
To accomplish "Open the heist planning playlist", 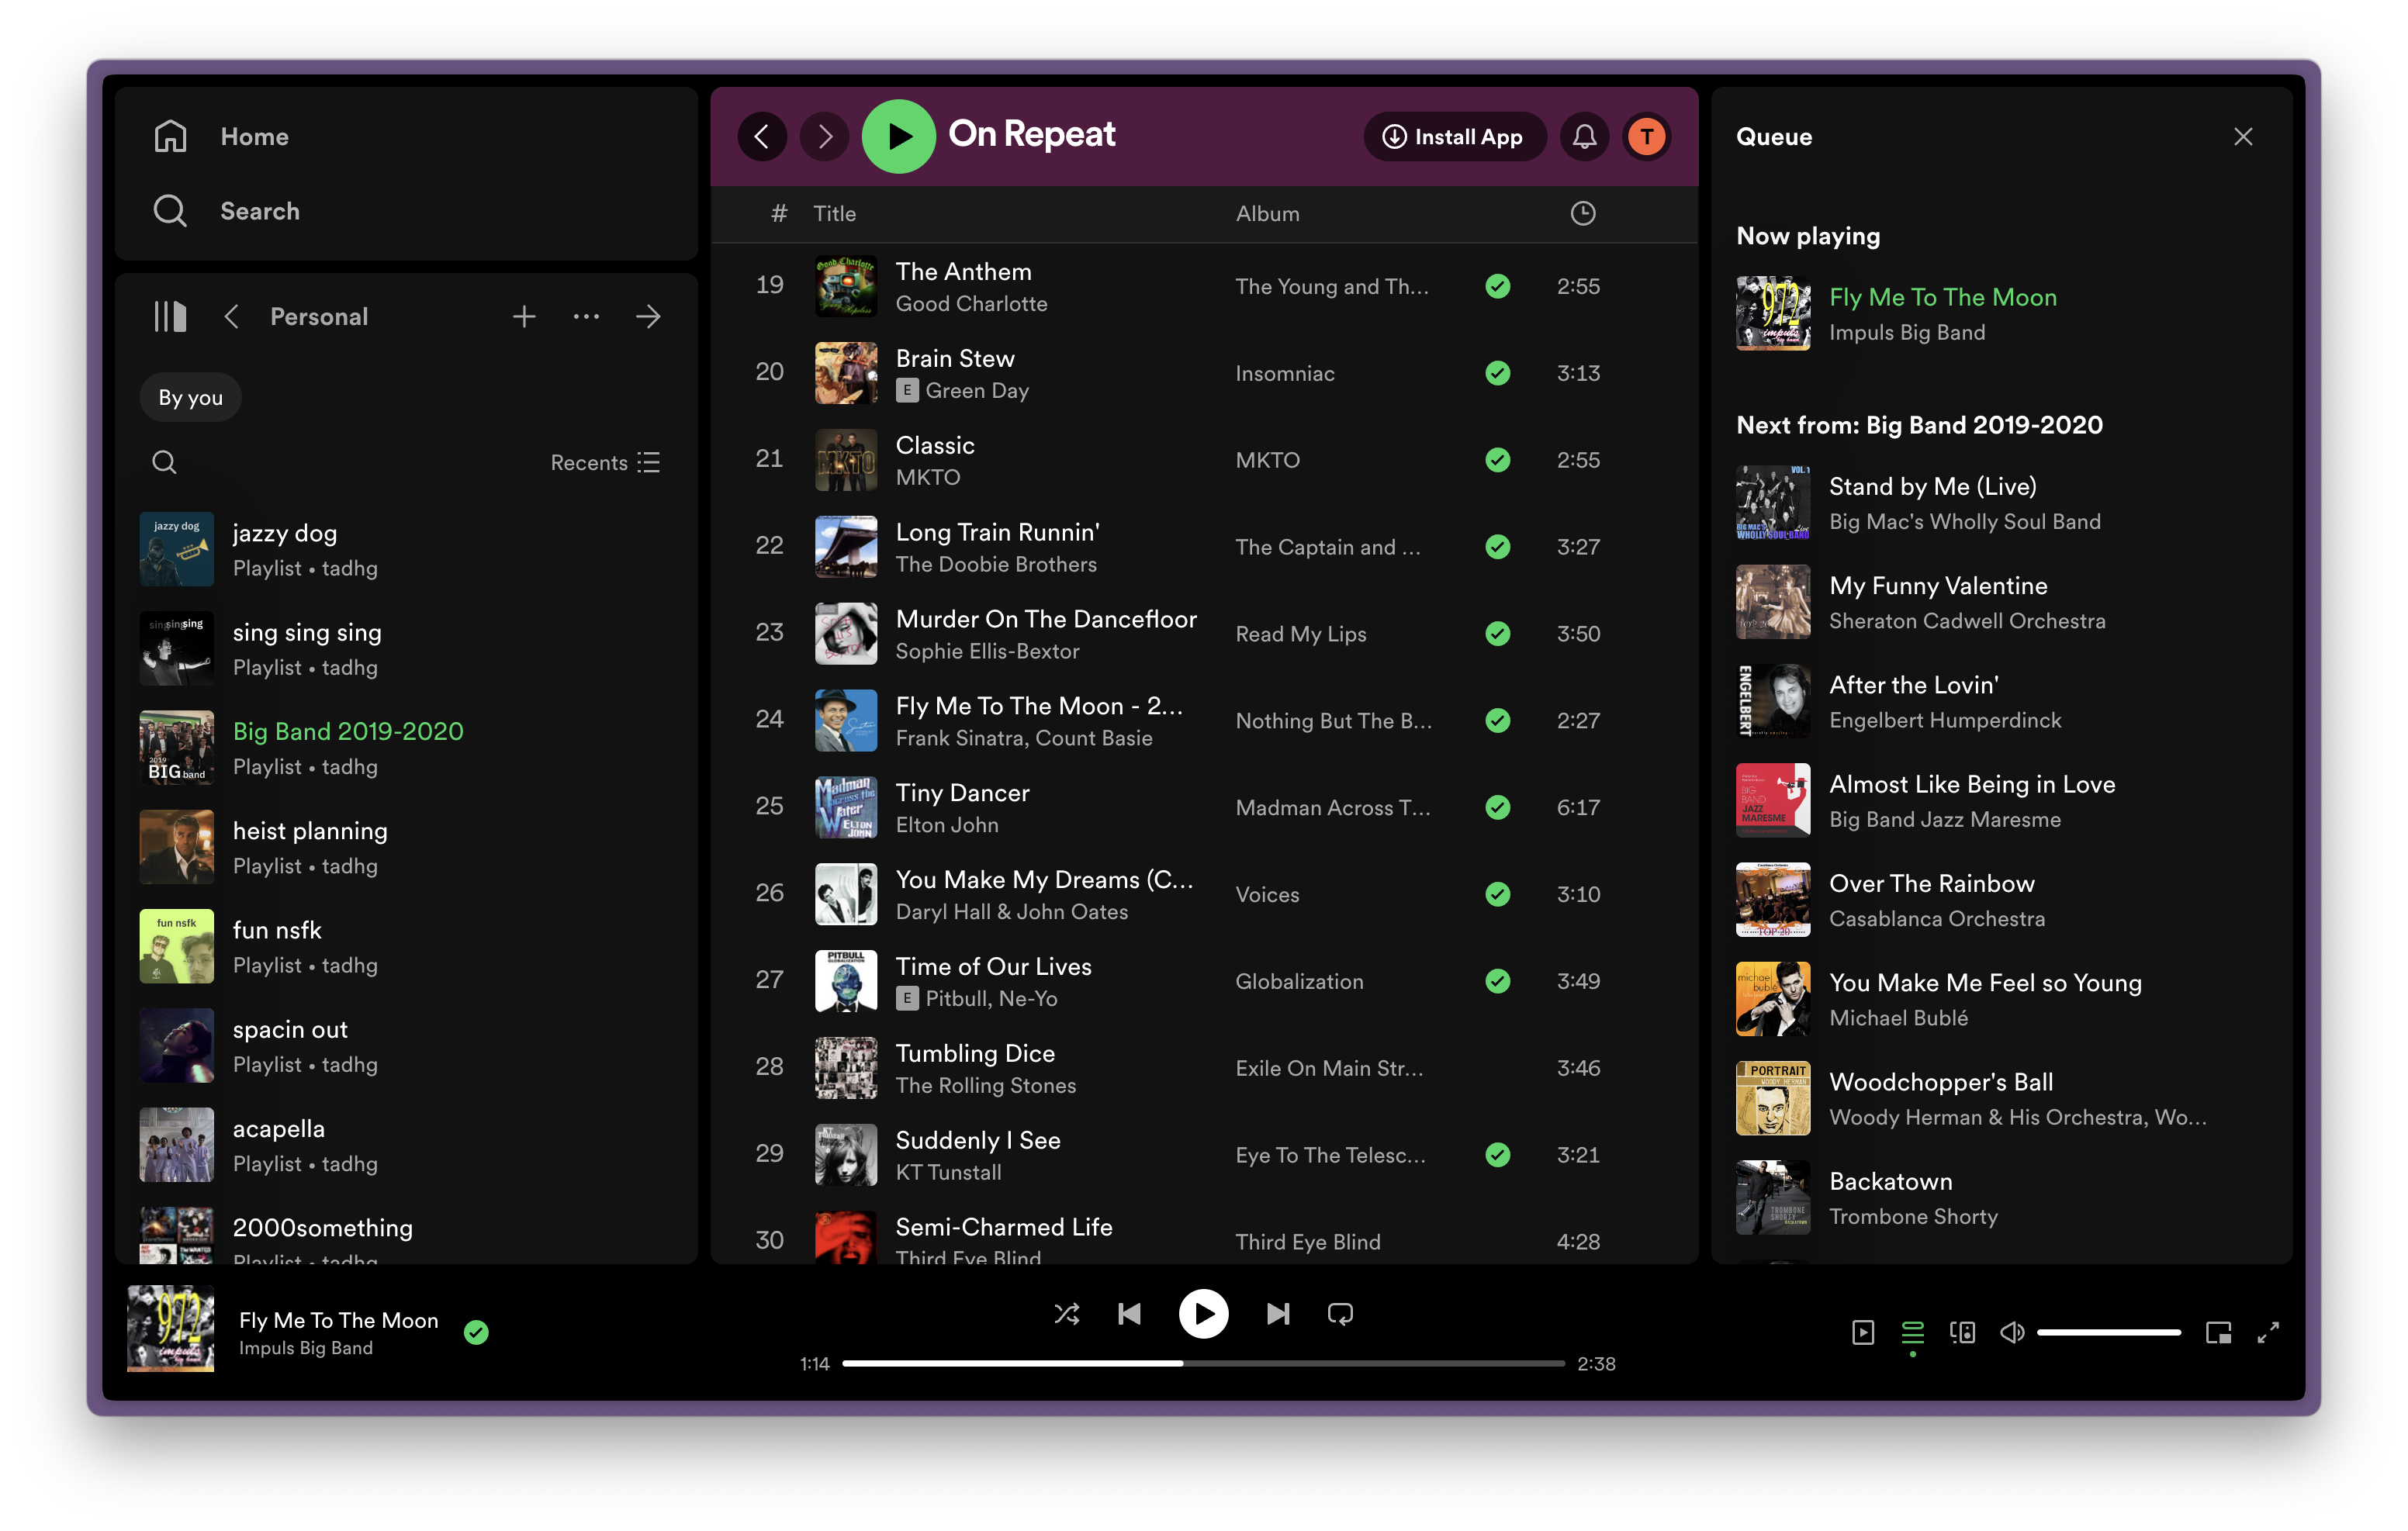I will pyautogui.click(x=406, y=847).
